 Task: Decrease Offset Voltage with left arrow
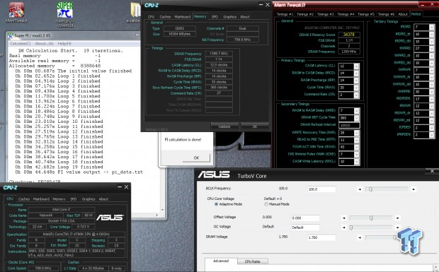(344, 218)
